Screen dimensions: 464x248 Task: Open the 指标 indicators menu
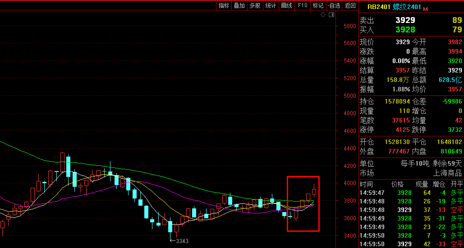pos(224,5)
